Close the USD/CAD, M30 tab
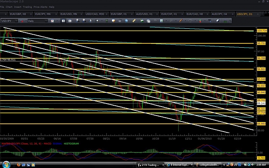The image size is (269, 168). click(x=107, y=14)
